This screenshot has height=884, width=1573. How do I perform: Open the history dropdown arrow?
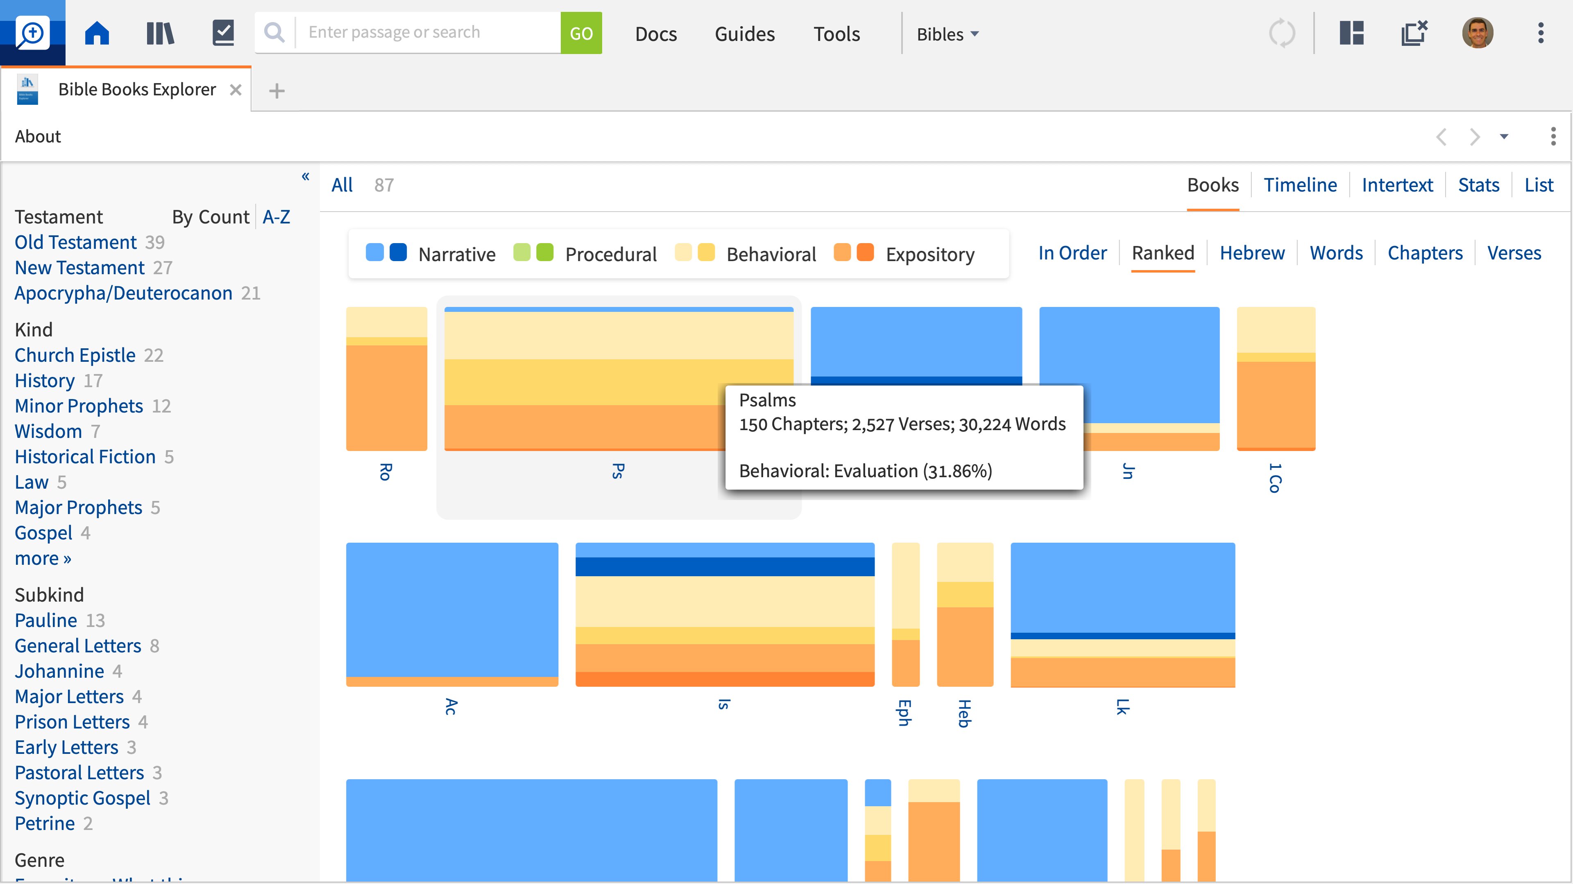1504,137
